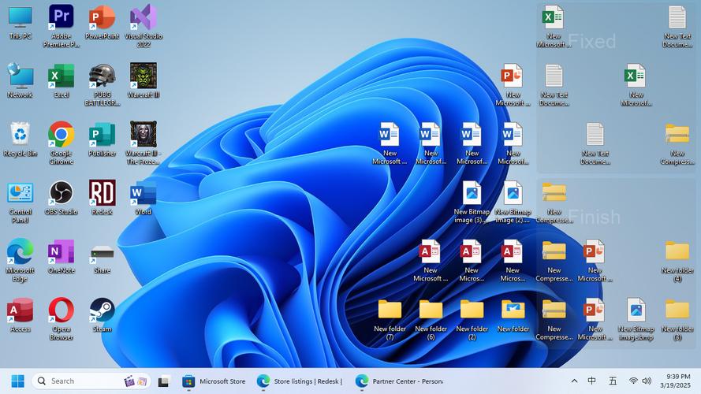Switch to Store listings Redesk Edge window
The width and height of the screenshot is (701, 394).
point(300,381)
